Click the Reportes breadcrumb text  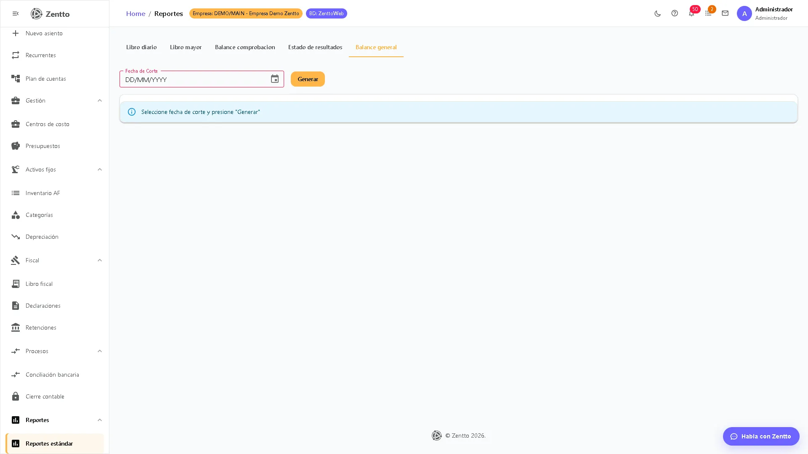[x=168, y=13]
